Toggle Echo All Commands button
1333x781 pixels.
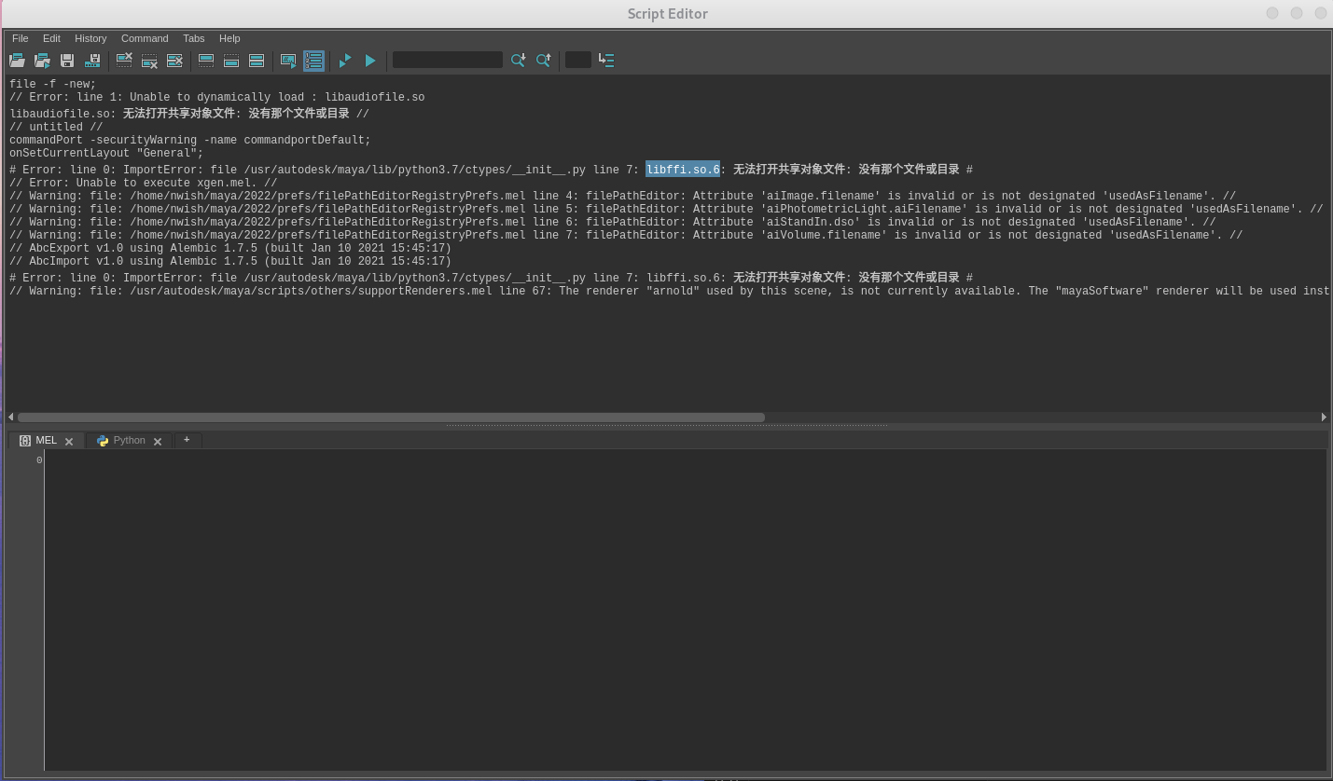[288, 61]
